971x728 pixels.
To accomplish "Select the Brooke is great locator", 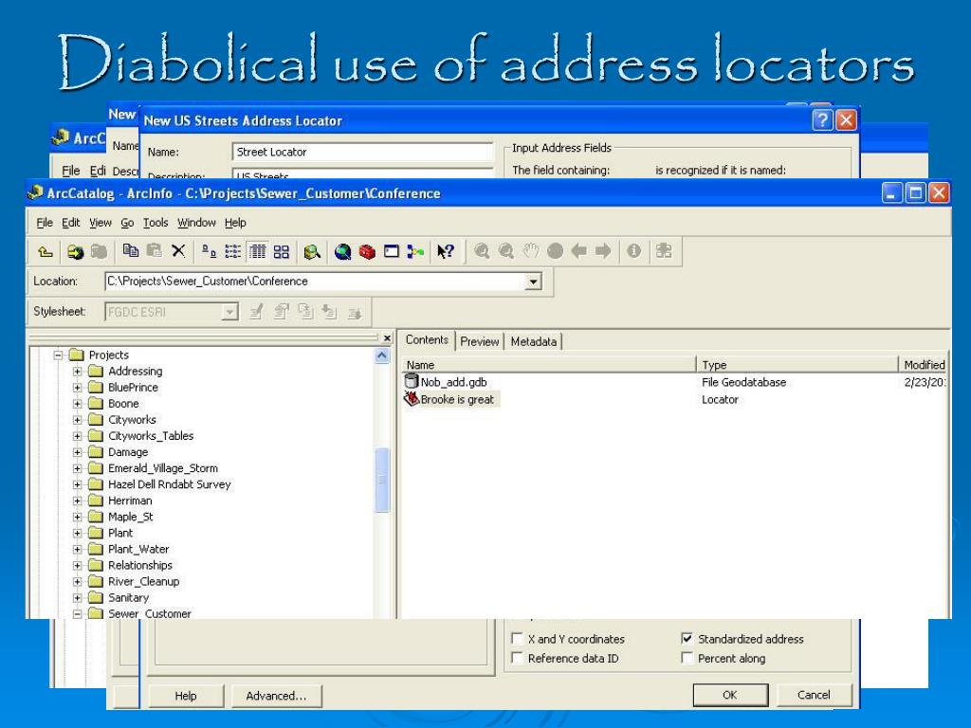I will [450, 399].
